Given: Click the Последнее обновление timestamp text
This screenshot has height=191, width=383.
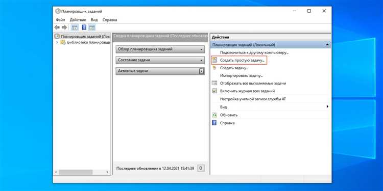Looking at the screenshot, I should click(x=155, y=169).
